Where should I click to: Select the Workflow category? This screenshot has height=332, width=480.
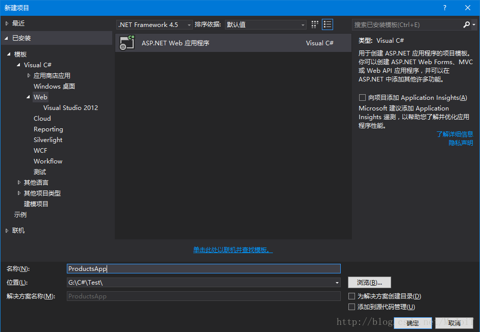pyautogui.click(x=48, y=161)
